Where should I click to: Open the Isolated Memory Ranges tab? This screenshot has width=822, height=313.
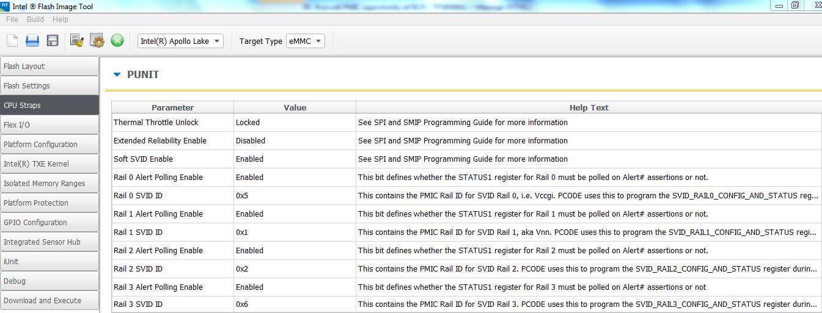pyautogui.click(x=50, y=184)
